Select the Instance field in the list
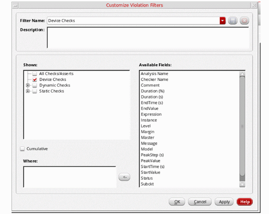This screenshot has width=269, height=214. [149, 120]
